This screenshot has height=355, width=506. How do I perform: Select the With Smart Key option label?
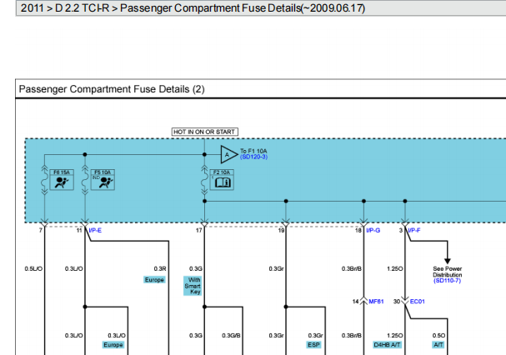193,286
